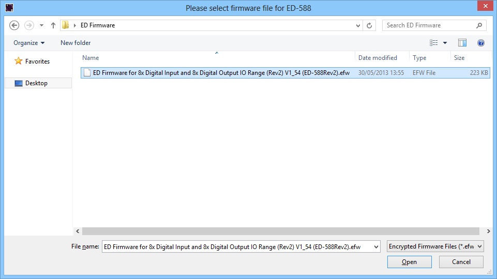The width and height of the screenshot is (497, 279).
Task: Click the File name input field
Action: point(237,246)
